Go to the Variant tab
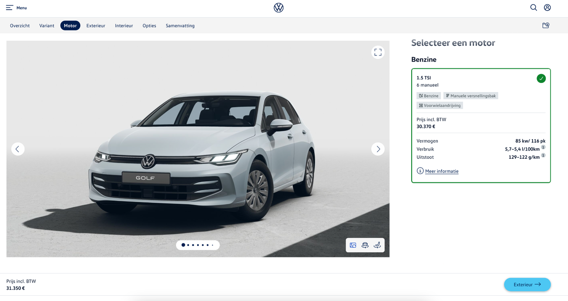Image resolution: width=568 pixels, height=301 pixels. 47,26
